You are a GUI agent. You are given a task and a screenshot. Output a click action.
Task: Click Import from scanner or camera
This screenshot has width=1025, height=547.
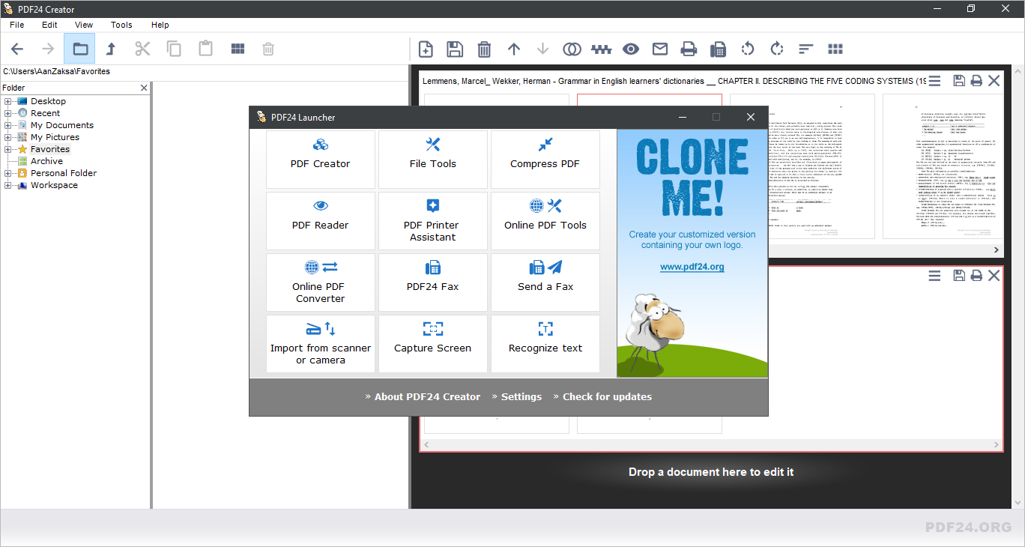[321, 344]
